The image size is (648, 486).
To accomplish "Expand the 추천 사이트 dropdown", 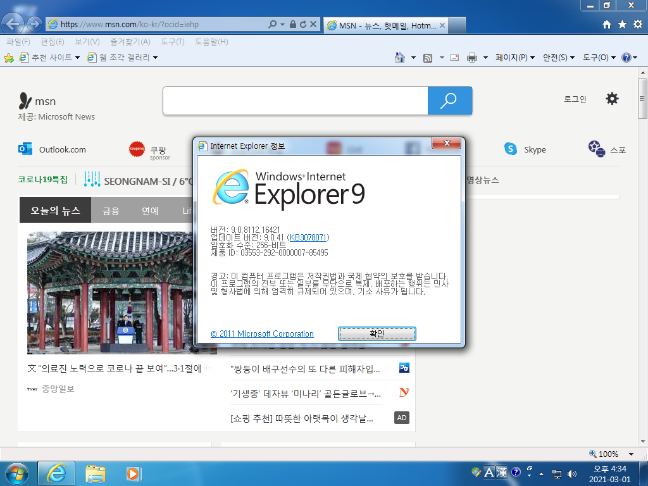I will pos(77,58).
